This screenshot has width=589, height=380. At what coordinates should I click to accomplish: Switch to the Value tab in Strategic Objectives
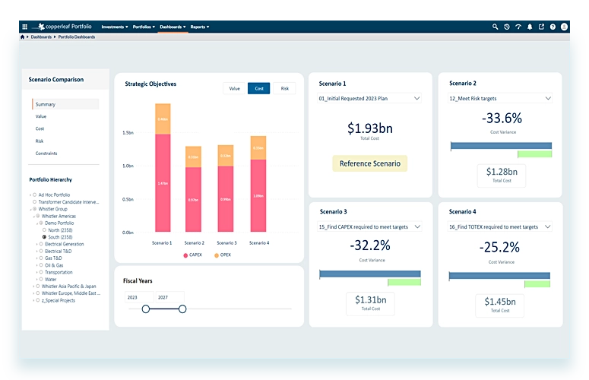234,89
